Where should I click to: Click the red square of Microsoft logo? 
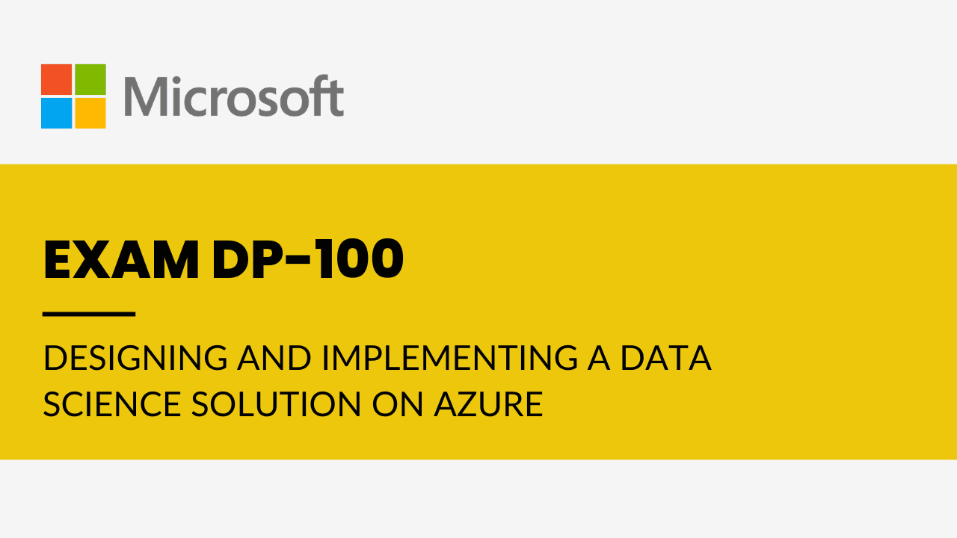click(x=57, y=79)
